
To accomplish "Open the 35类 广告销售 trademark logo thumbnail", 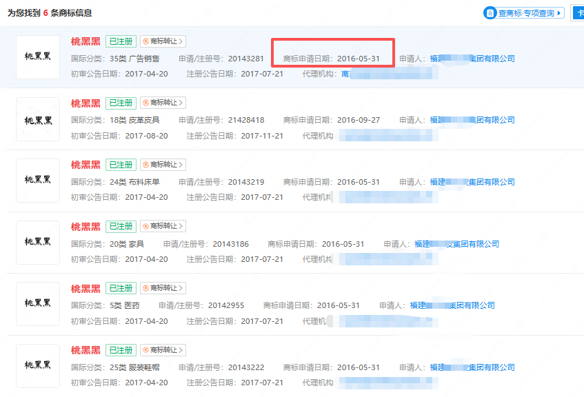I will click(38, 57).
